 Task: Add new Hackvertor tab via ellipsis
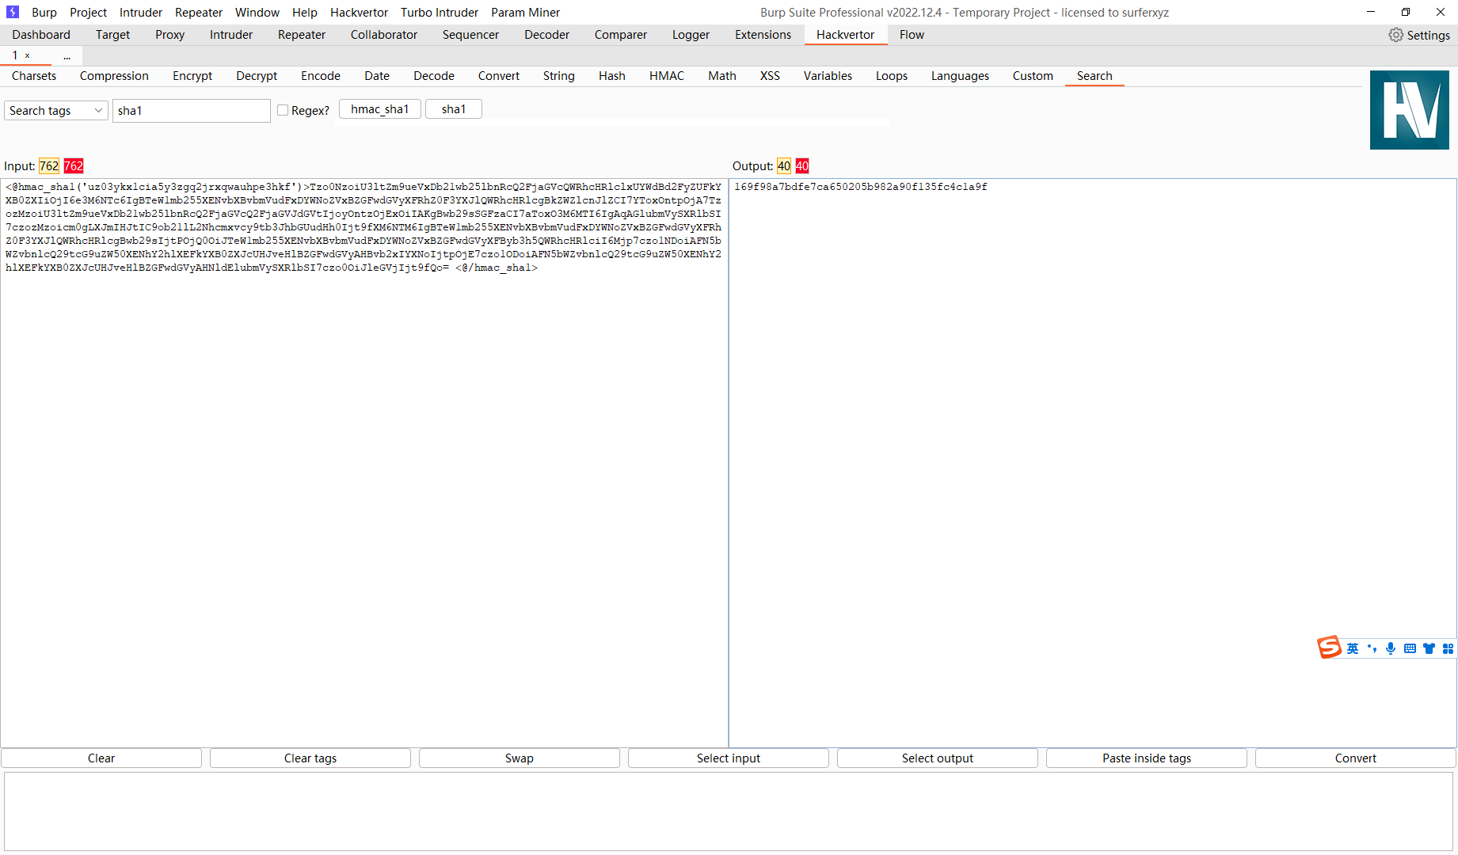click(x=67, y=55)
